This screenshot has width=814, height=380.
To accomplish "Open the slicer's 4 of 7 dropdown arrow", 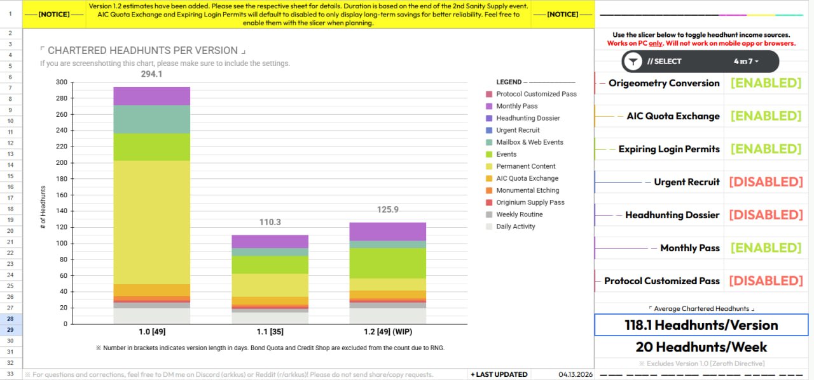I will tap(757, 62).
